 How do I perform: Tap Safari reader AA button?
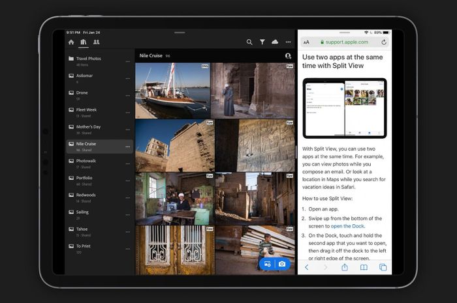[306, 42]
